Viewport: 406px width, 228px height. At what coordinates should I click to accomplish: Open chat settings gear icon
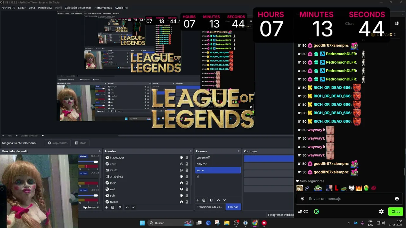381,212
